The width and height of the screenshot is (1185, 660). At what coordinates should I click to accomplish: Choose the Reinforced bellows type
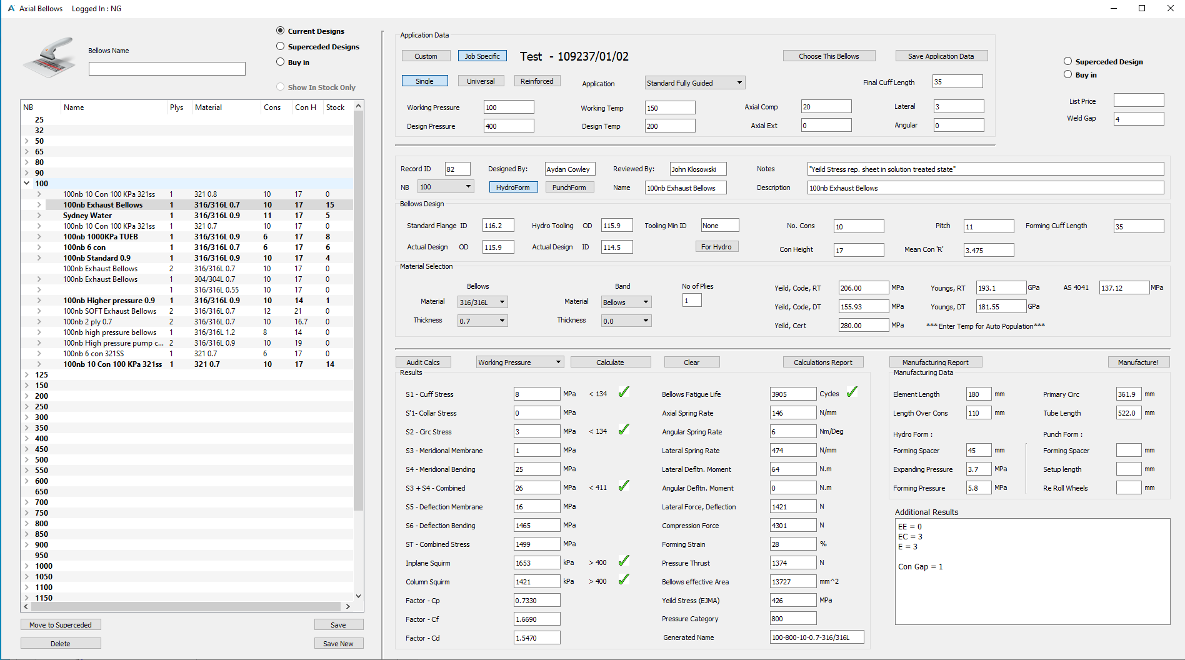click(537, 81)
